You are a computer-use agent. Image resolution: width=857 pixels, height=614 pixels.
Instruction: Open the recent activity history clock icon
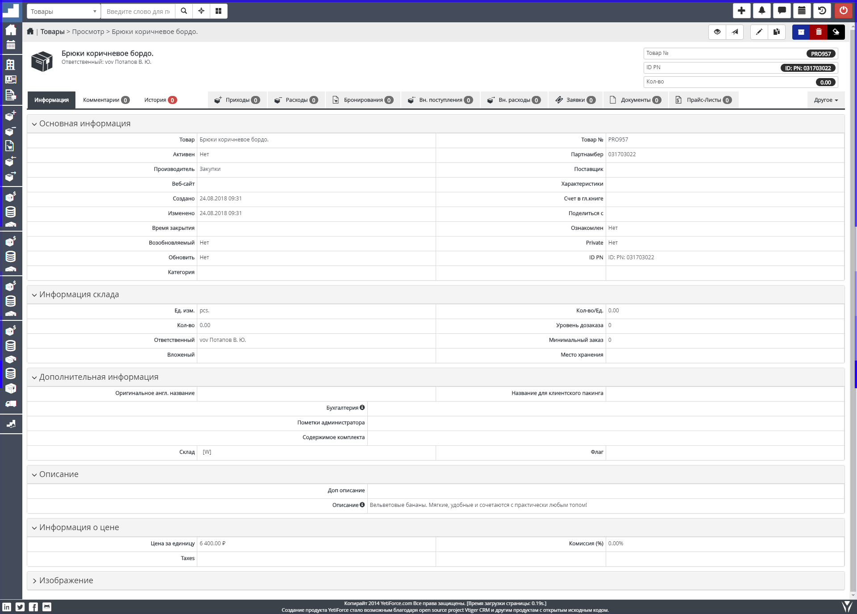822,11
